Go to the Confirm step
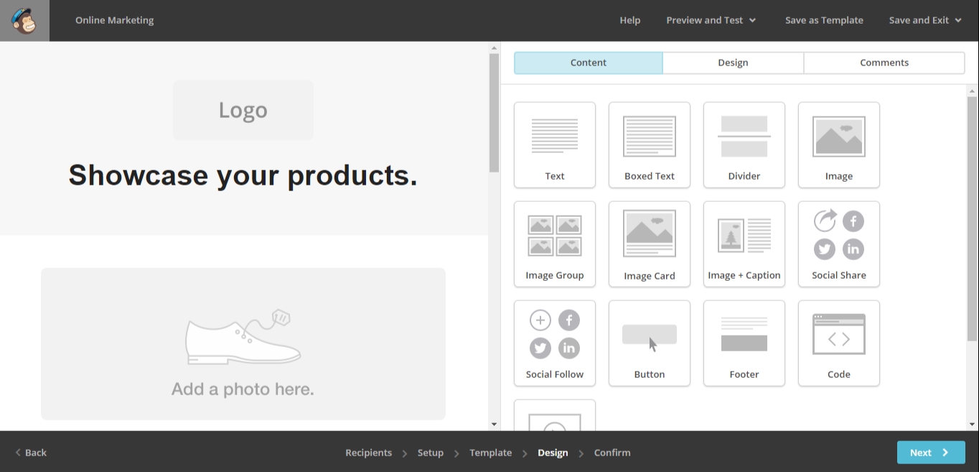979x472 pixels. click(612, 453)
